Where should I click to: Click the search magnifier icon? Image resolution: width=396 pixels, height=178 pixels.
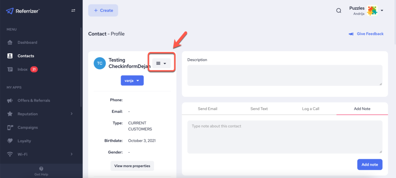[x=339, y=11]
